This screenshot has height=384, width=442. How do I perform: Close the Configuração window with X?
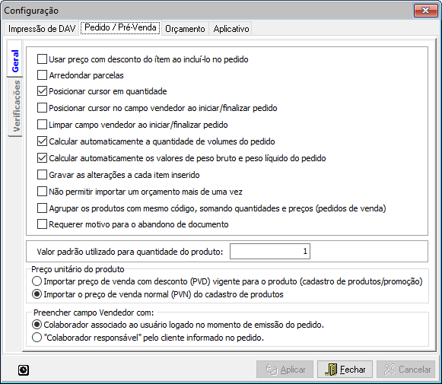pyautogui.click(x=425, y=11)
